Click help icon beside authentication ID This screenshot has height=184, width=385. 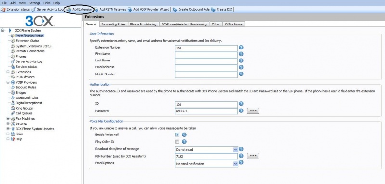pos(241,104)
